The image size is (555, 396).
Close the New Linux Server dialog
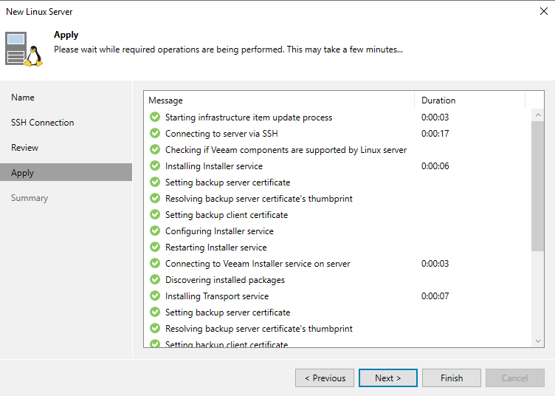pyautogui.click(x=543, y=11)
